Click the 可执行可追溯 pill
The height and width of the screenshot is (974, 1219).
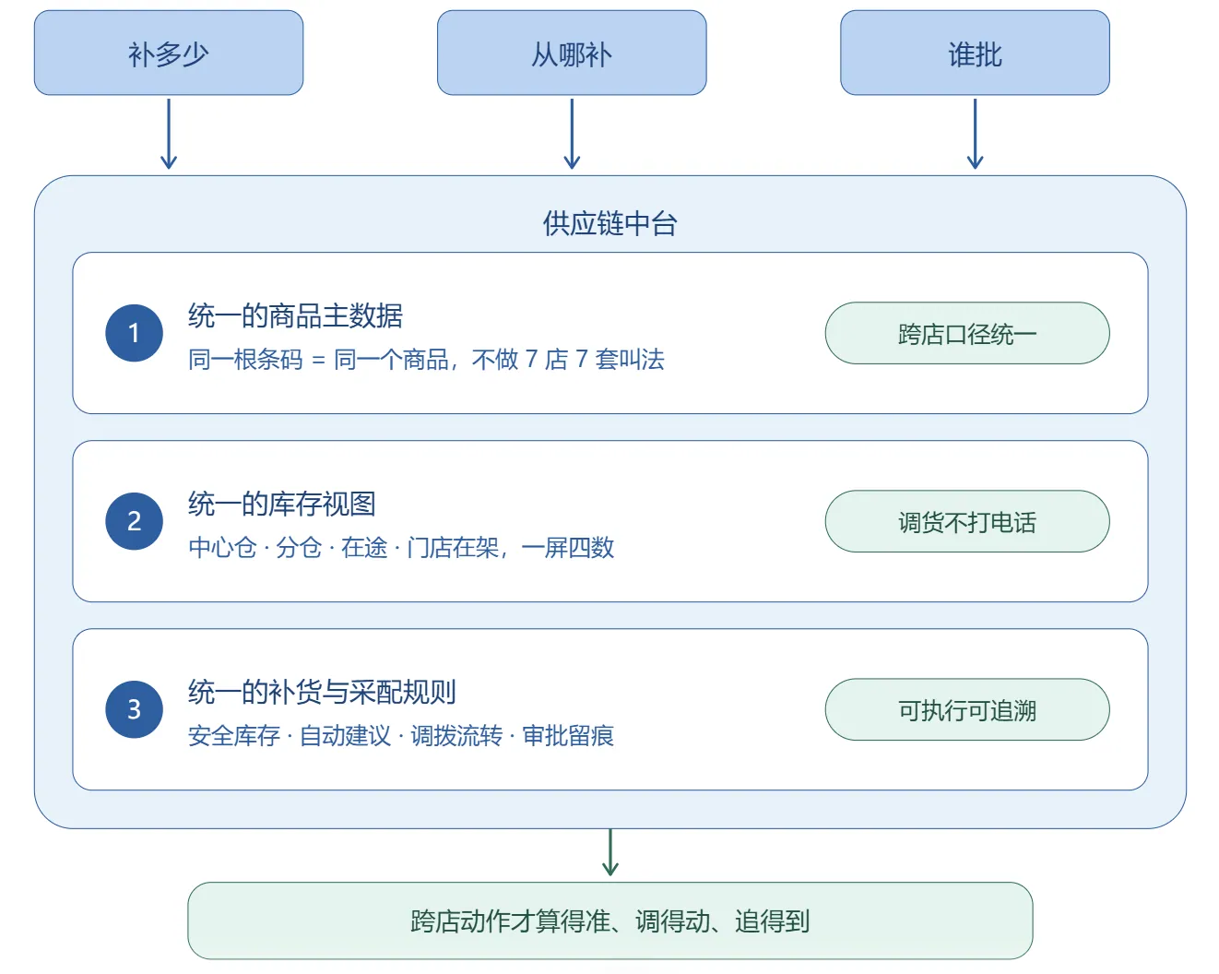point(967,709)
